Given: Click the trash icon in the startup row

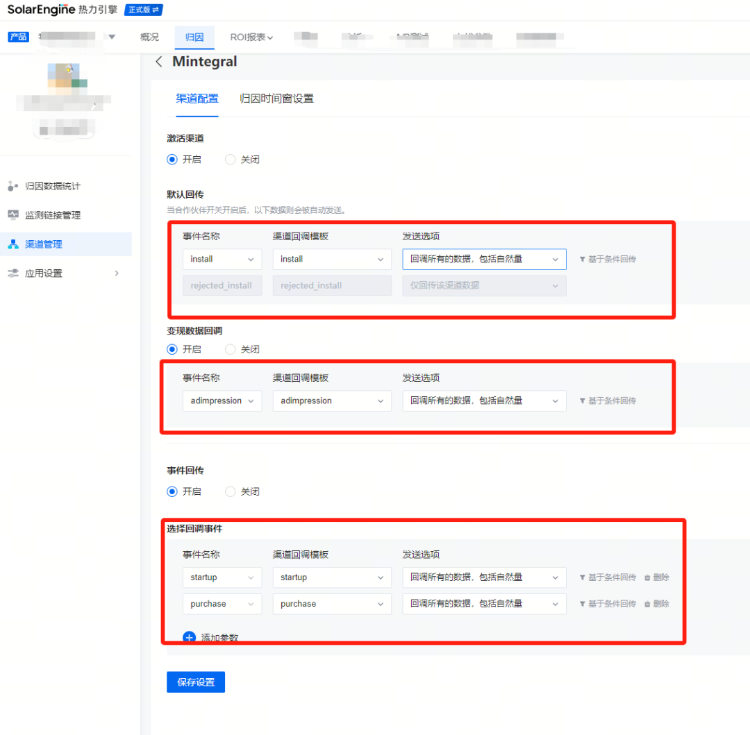Looking at the screenshot, I should click(x=647, y=577).
